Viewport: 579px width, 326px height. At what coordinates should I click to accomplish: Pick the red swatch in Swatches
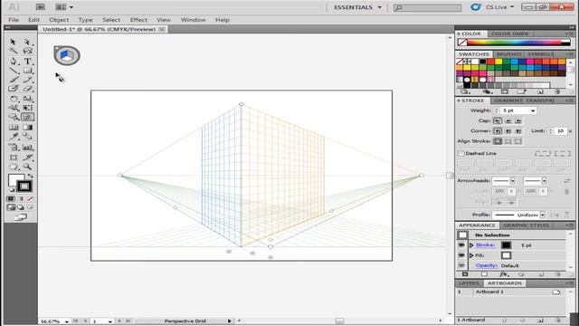point(490,62)
